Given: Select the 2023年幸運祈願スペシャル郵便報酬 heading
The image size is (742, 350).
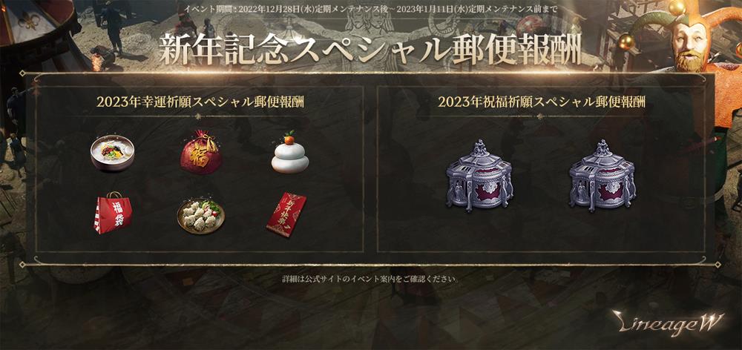Looking at the screenshot, I should [200, 102].
